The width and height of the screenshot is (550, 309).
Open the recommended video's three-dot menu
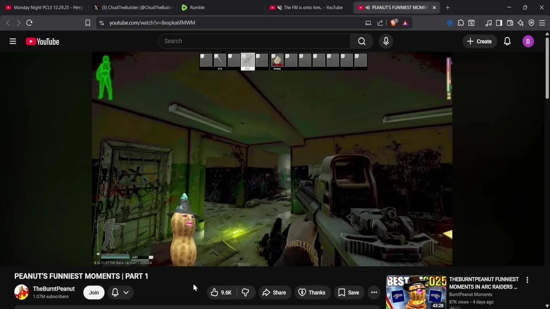[527, 280]
